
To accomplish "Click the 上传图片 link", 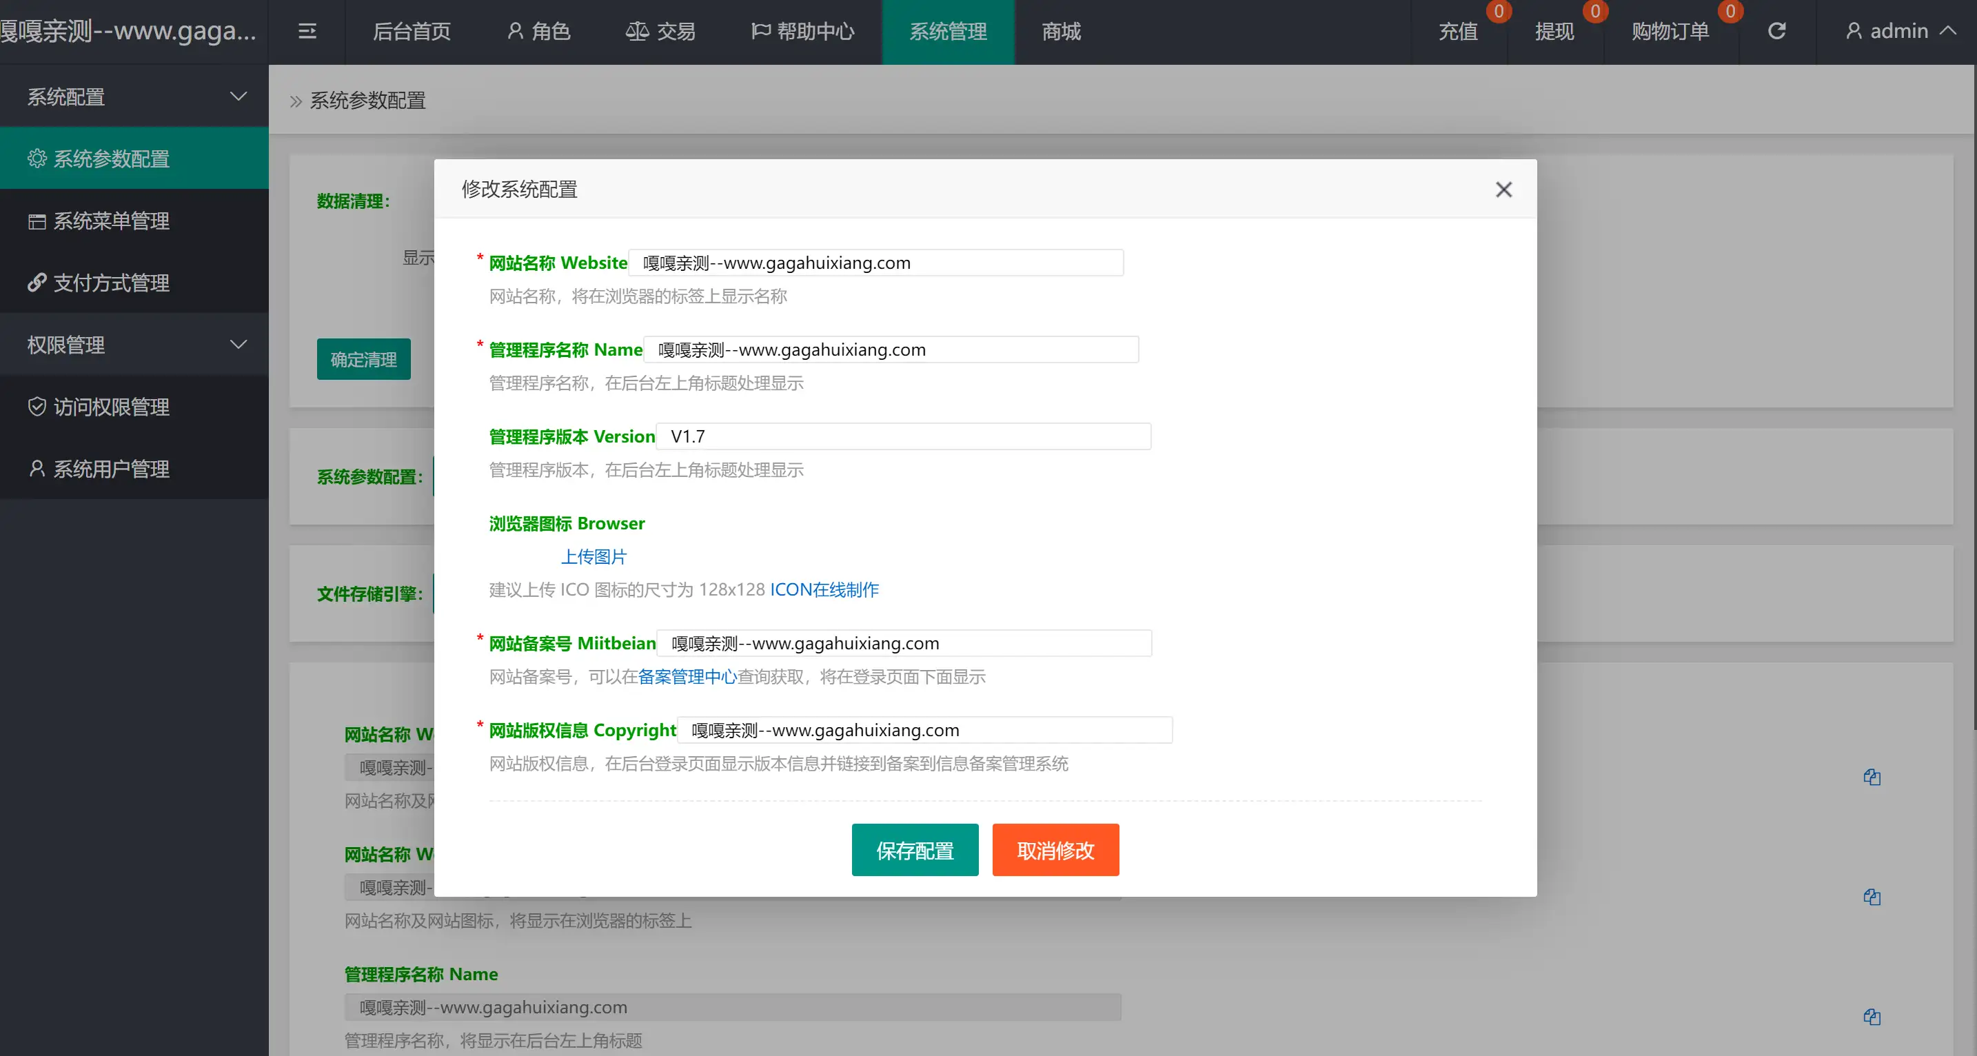I will tap(594, 556).
